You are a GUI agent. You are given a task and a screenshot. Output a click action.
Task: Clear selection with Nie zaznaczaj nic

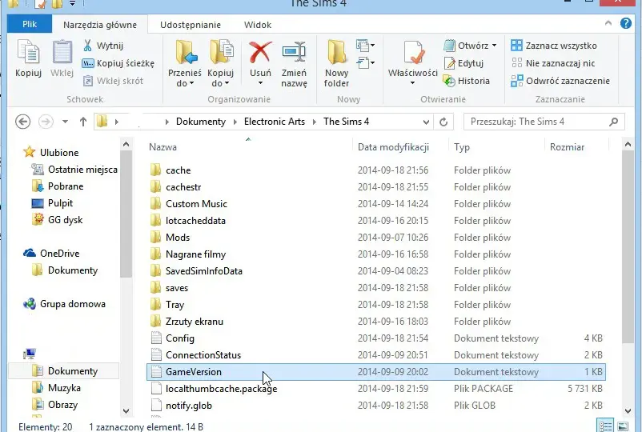click(552, 63)
